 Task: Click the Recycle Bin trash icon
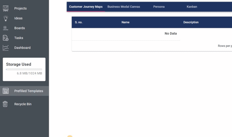tap(5, 104)
